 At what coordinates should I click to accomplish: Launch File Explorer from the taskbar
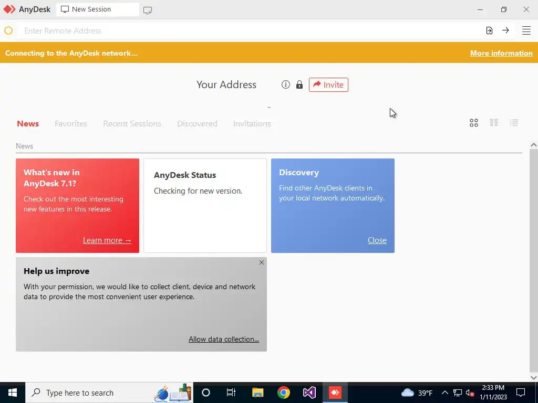click(257, 393)
